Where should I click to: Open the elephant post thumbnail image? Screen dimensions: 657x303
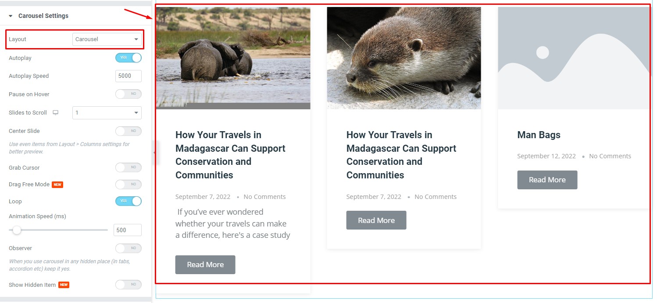click(233, 58)
